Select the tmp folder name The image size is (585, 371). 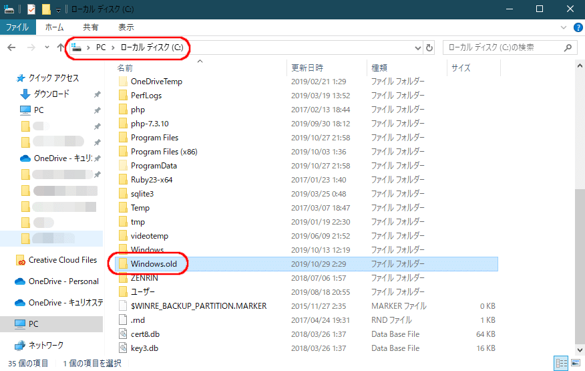pyautogui.click(x=138, y=222)
